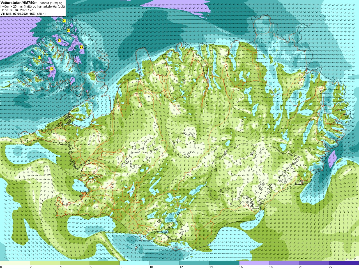The height and width of the screenshot is (269, 359).
Task: Click the '16' legend scale label
Action: pos(241,267)
